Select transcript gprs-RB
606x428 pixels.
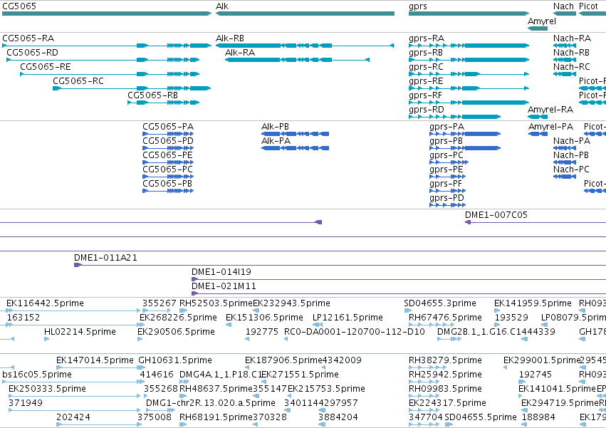click(x=469, y=60)
